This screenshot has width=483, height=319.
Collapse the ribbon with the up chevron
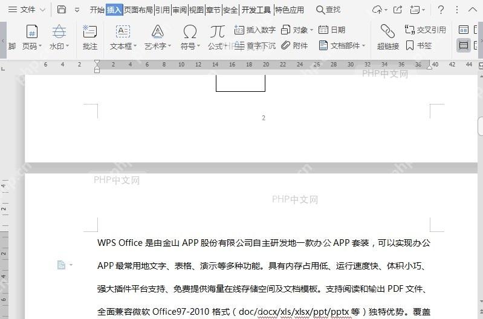click(x=473, y=10)
